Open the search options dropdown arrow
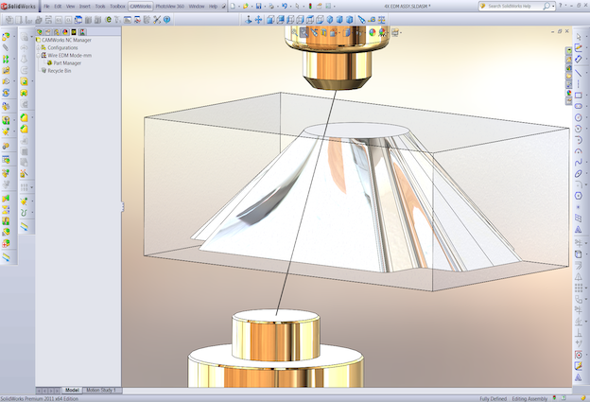 pos(553,6)
